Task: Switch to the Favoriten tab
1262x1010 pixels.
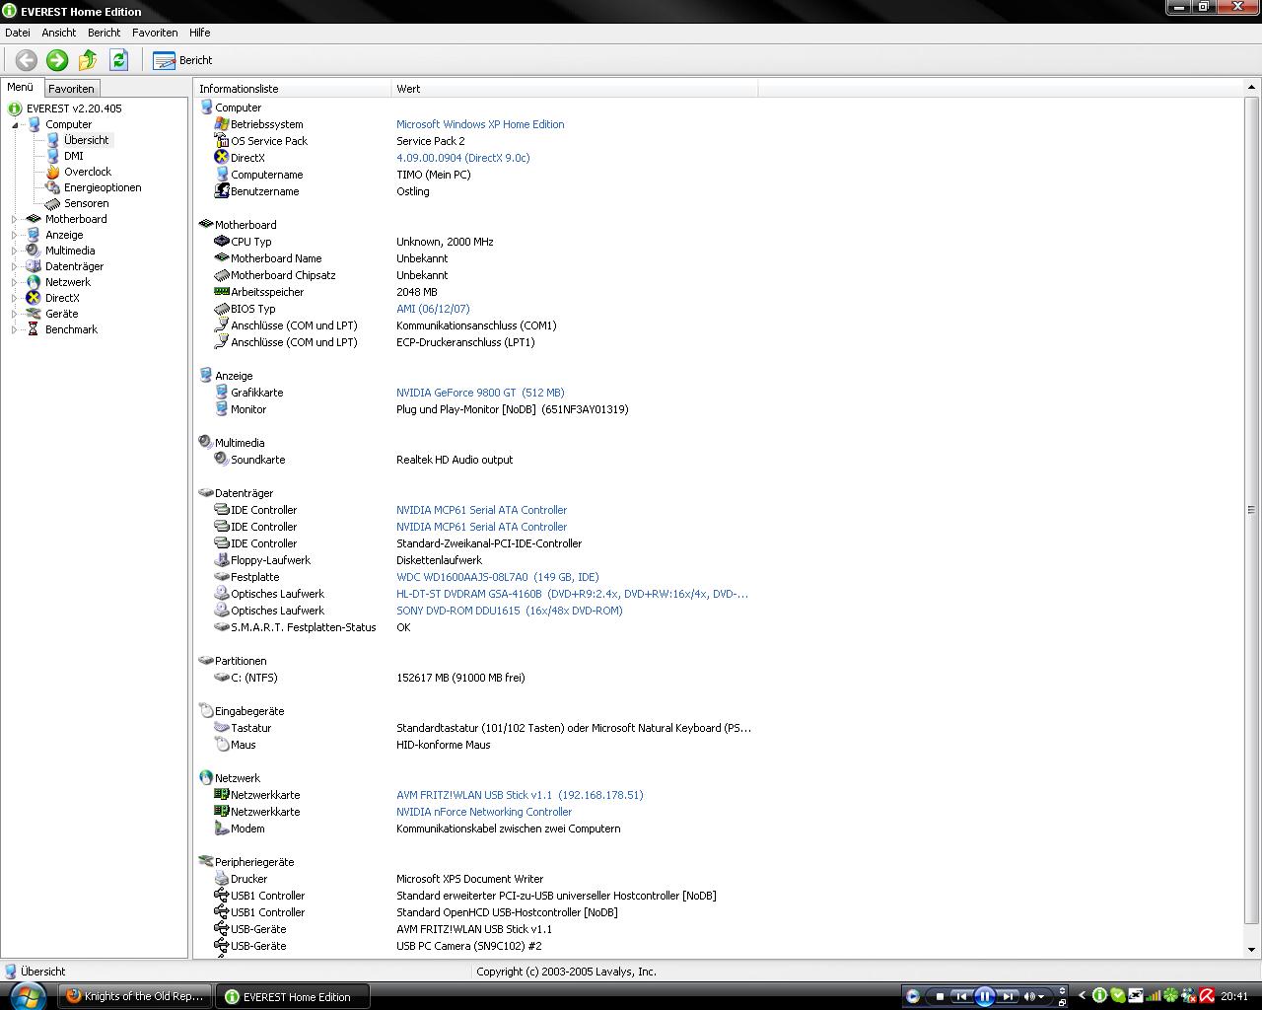Action: [x=71, y=89]
